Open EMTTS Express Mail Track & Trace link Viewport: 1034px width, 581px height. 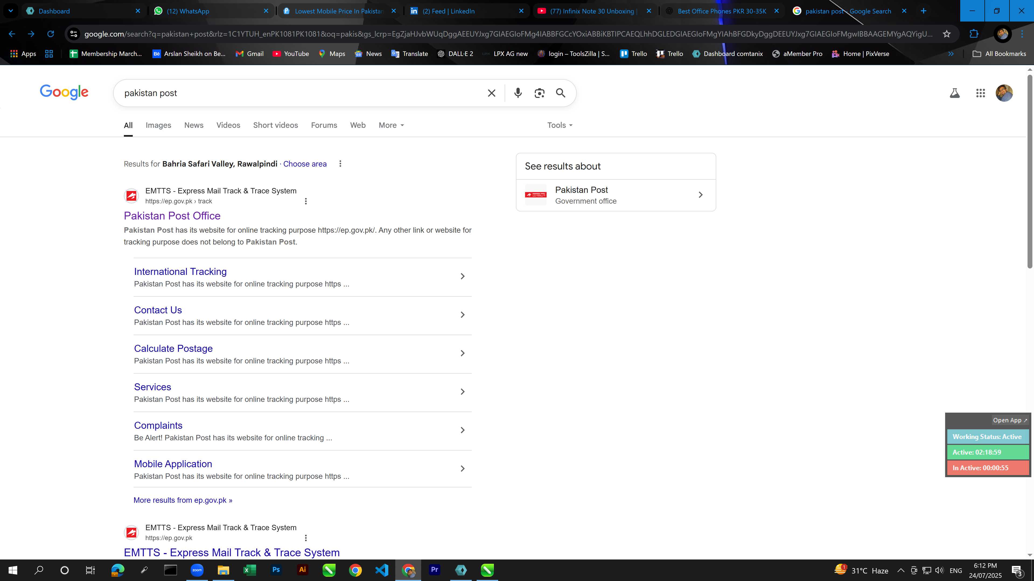(x=232, y=552)
